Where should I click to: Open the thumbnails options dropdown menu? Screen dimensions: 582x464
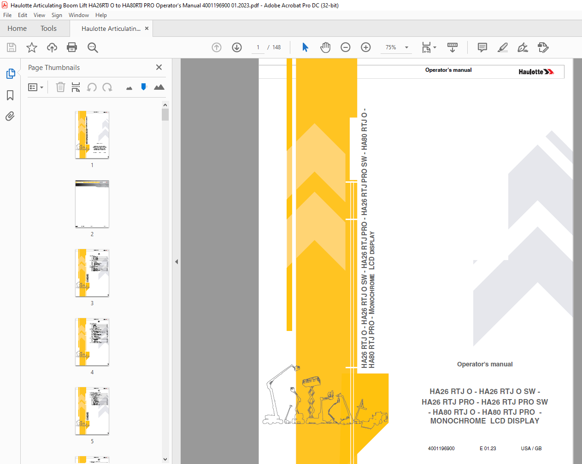[x=35, y=87]
